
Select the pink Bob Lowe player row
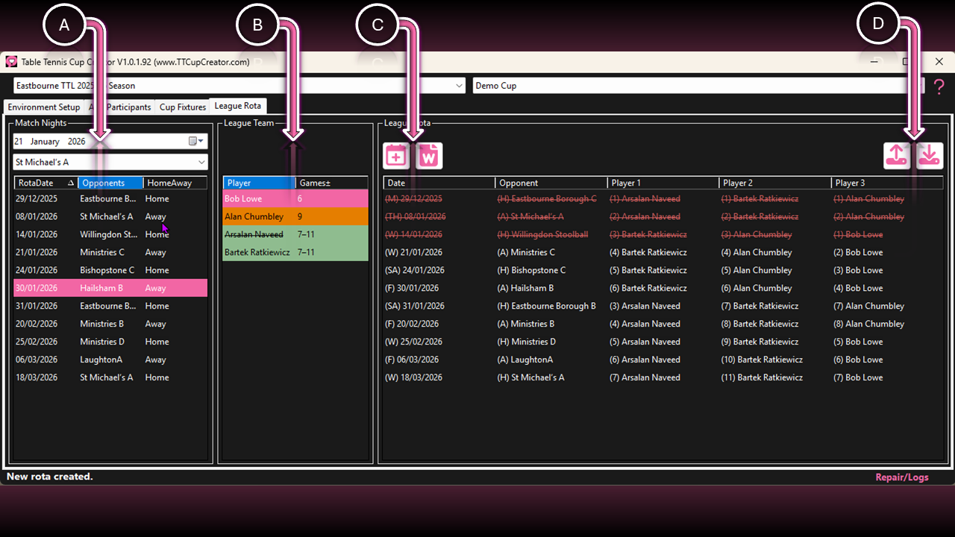click(x=295, y=198)
